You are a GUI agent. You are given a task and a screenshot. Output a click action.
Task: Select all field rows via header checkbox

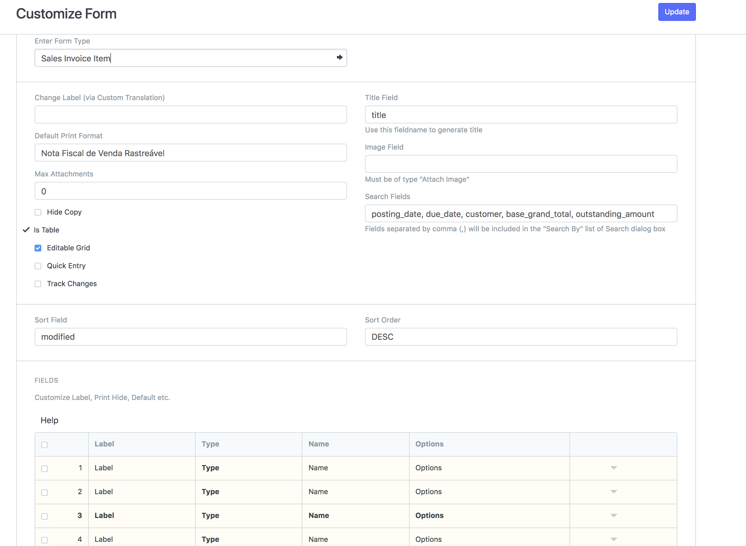point(44,445)
